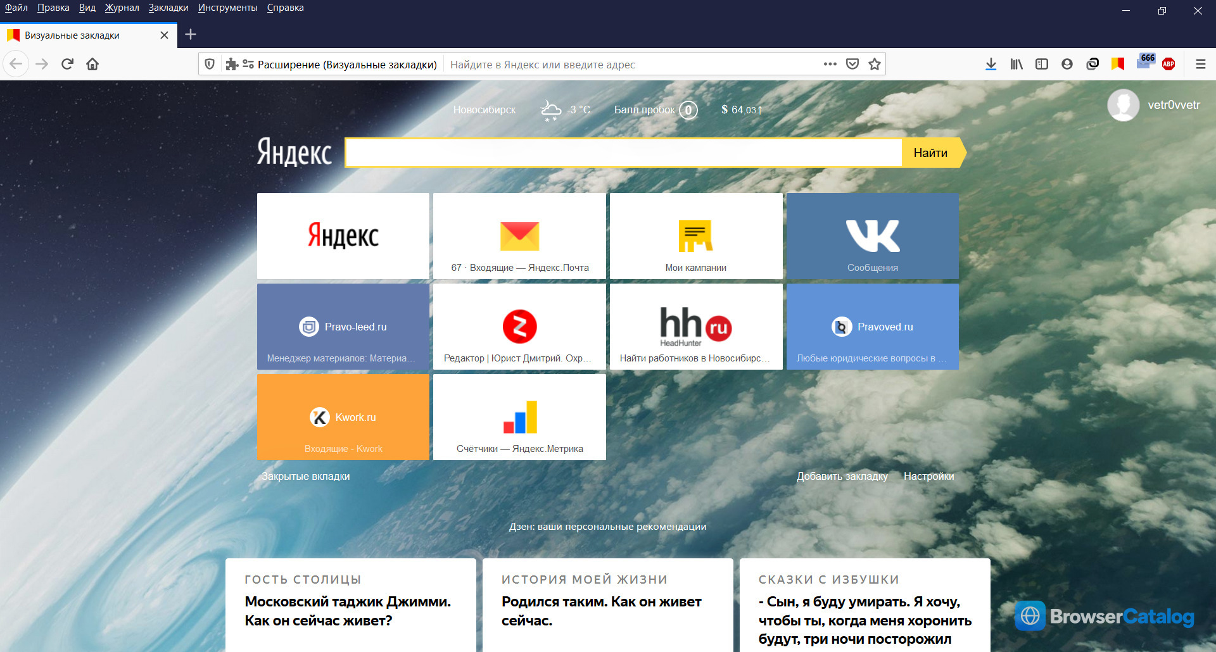Toggle the sidebar view icon
Screen dimensions: 1216x652
click(1042, 64)
